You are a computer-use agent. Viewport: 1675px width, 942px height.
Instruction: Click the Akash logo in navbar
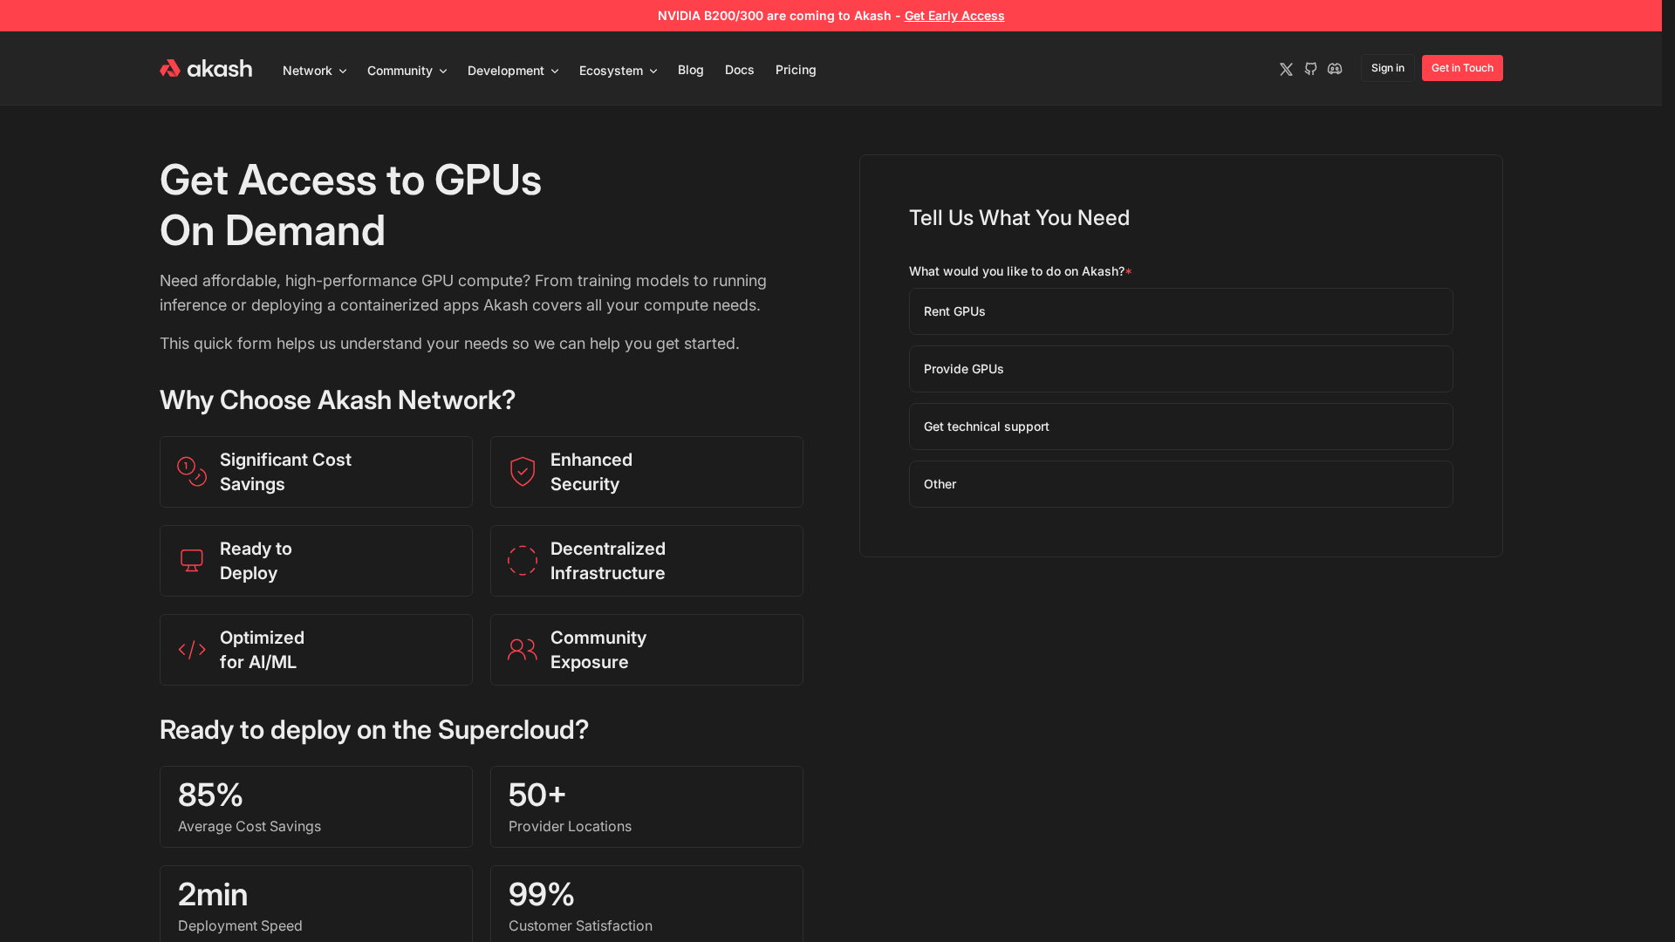206,68
